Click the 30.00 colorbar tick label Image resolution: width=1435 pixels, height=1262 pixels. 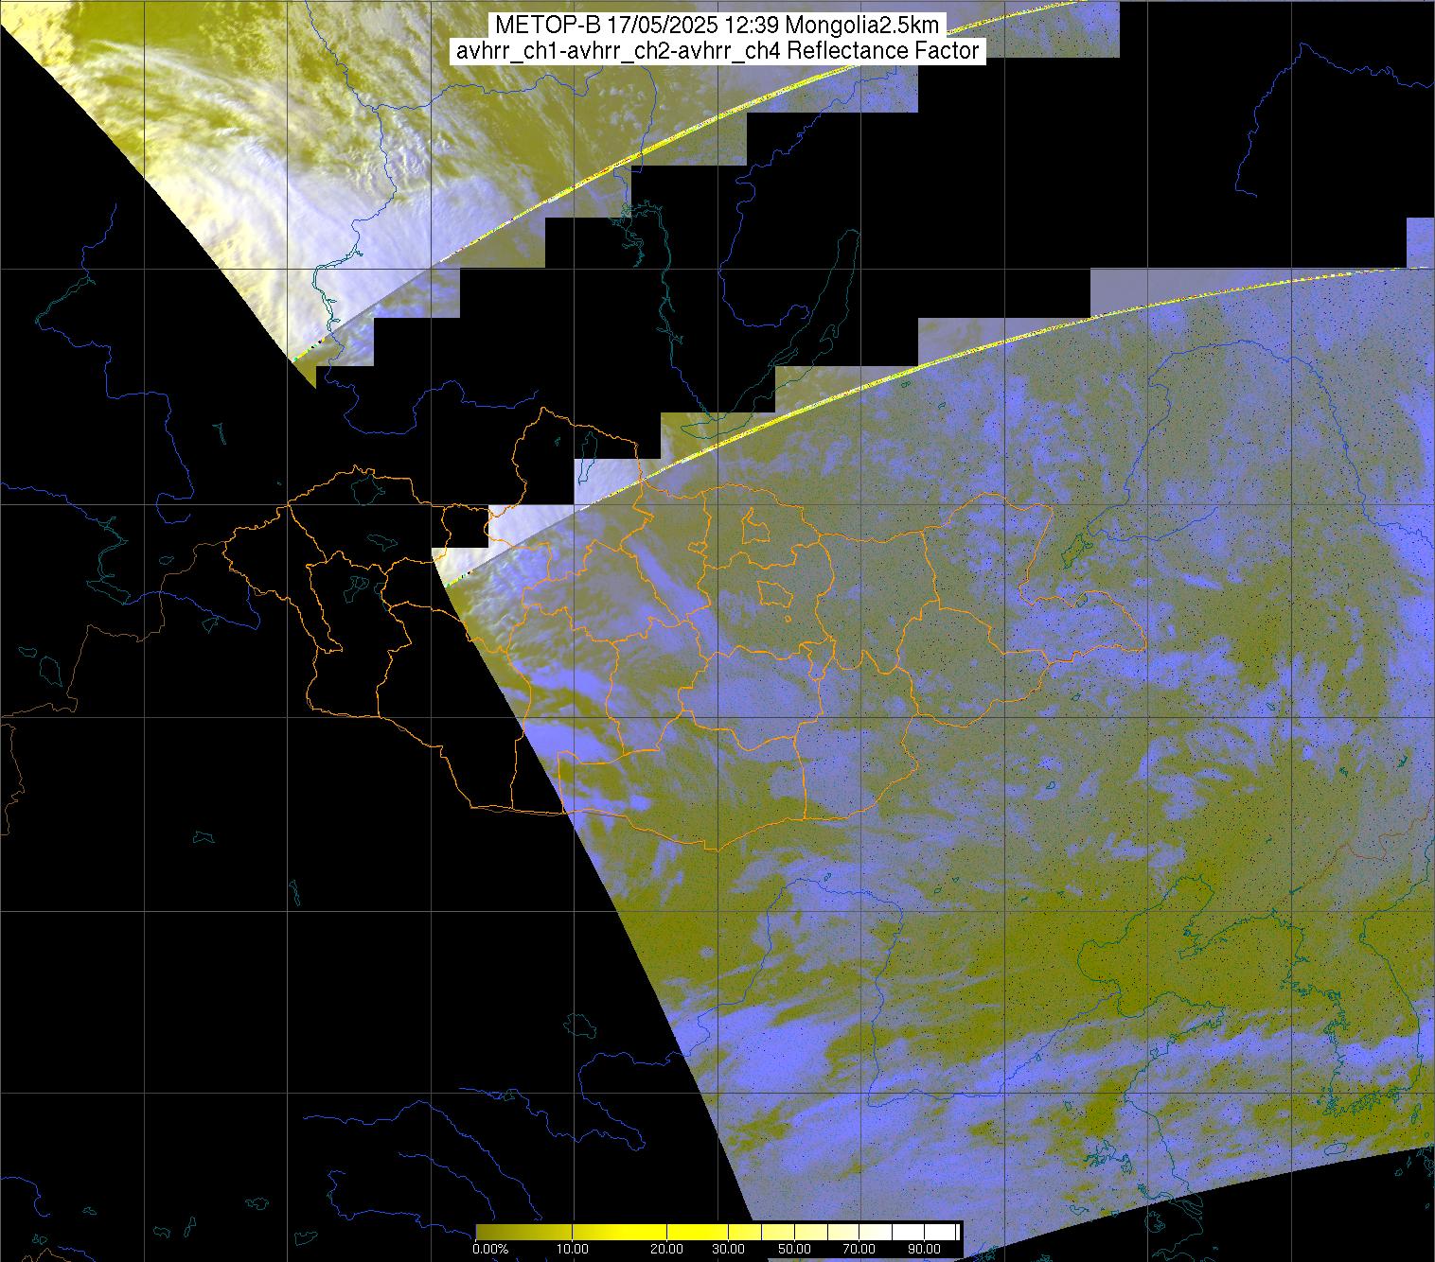[729, 1249]
